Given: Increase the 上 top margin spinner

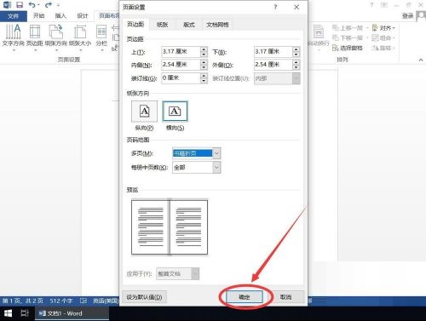Looking at the screenshot, I should tap(204, 49).
